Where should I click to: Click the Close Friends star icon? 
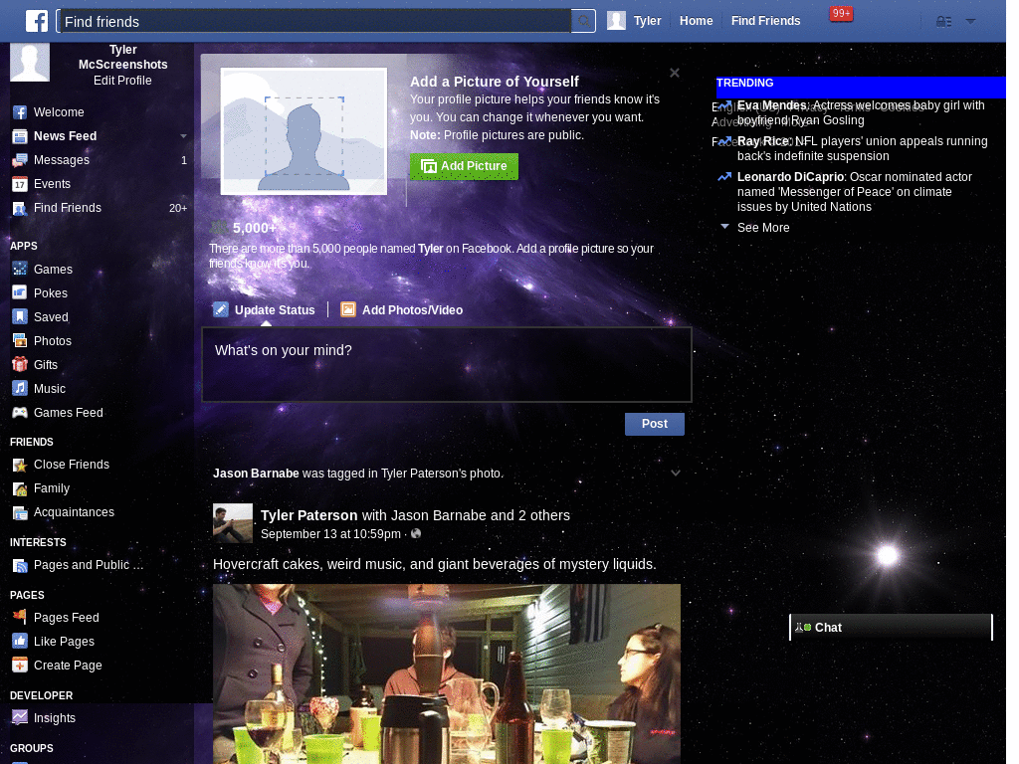point(20,465)
